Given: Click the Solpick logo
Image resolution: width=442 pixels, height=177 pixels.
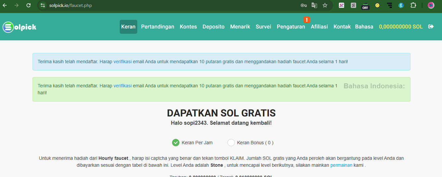Looking at the screenshot, I should pos(20,27).
